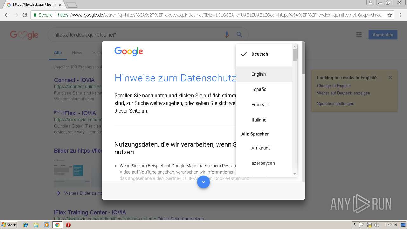Click the Action Center flag icon
The width and height of the screenshot is (407, 229).
[x=362, y=225]
